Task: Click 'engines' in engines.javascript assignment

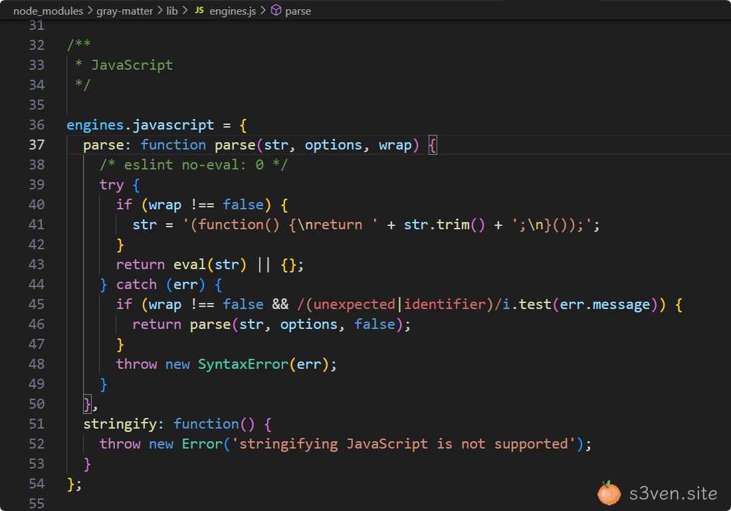Action: (95, 125)
